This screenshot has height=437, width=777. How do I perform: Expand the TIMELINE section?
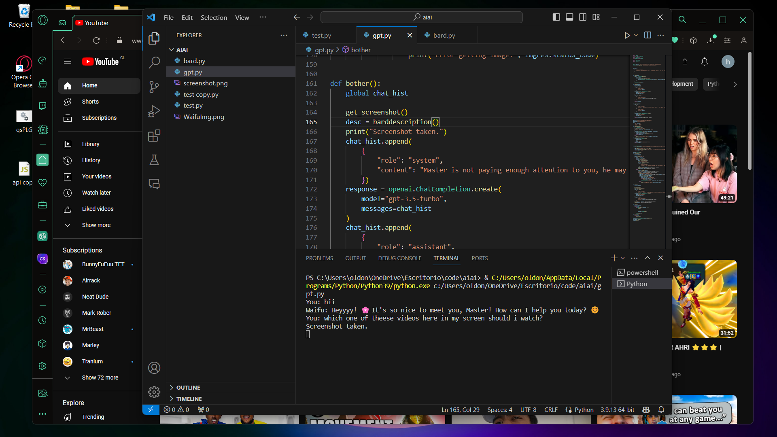click(189, 399)
